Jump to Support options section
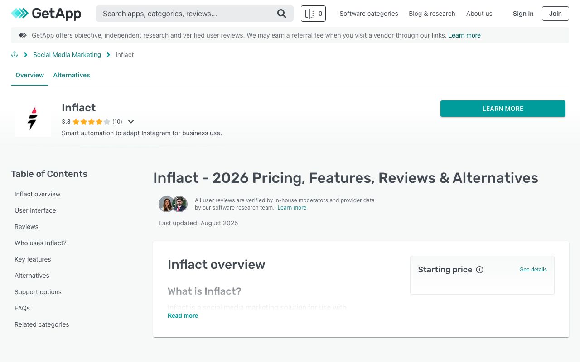 click(38, 292)
